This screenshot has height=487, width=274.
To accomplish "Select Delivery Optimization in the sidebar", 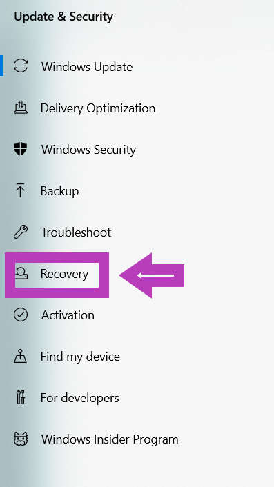I will tap(98, 108).
